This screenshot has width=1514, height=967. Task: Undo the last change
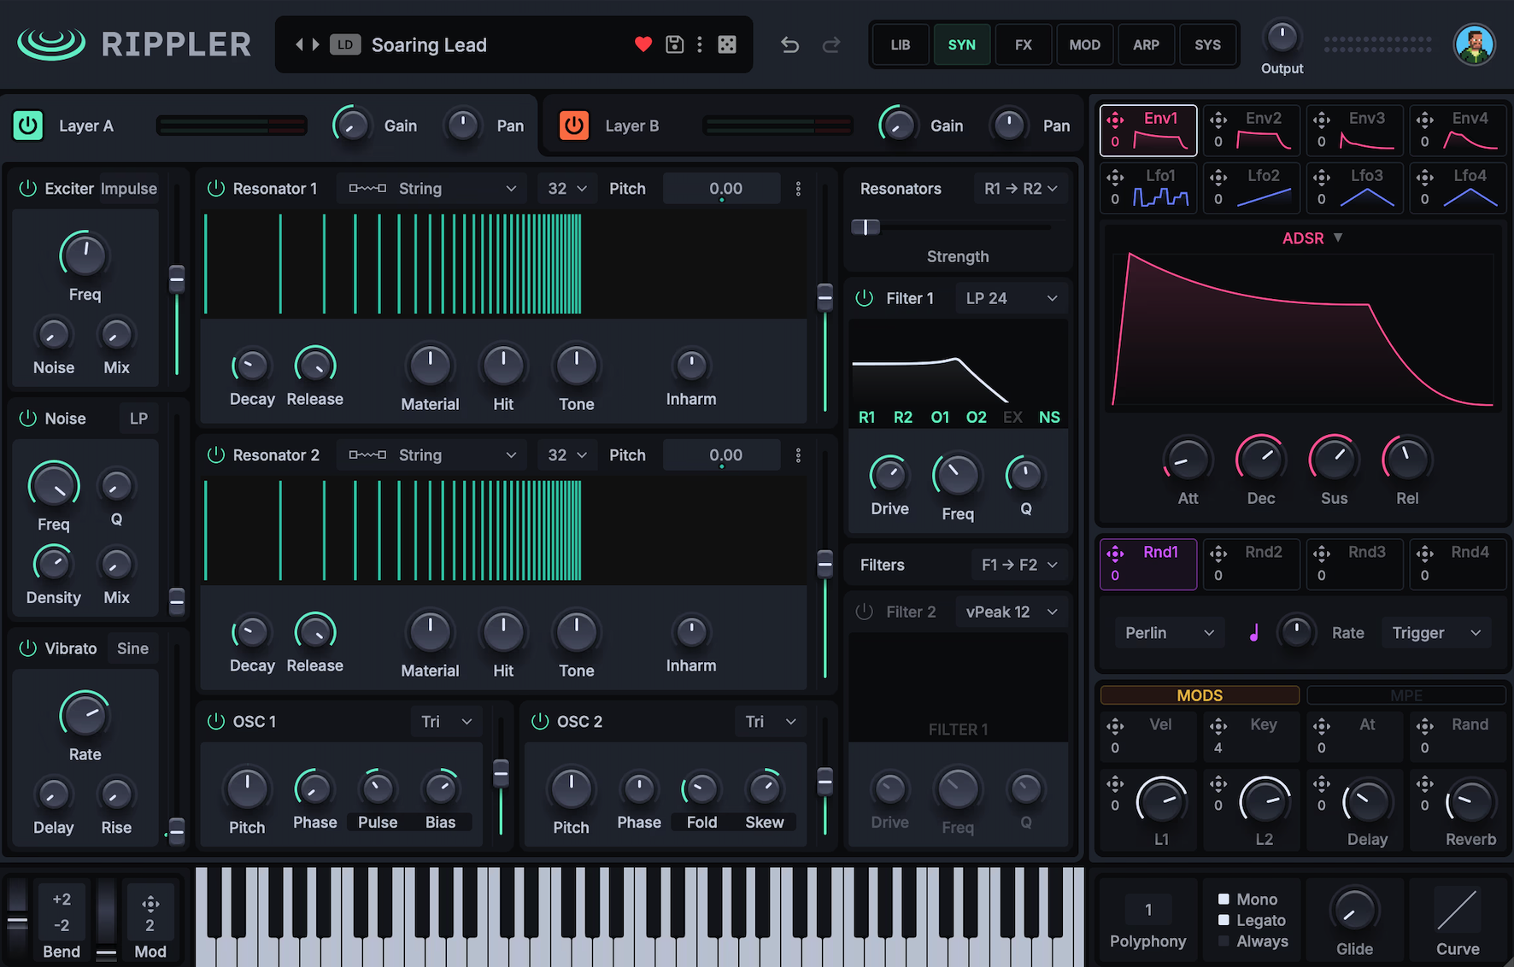[790, 44]
